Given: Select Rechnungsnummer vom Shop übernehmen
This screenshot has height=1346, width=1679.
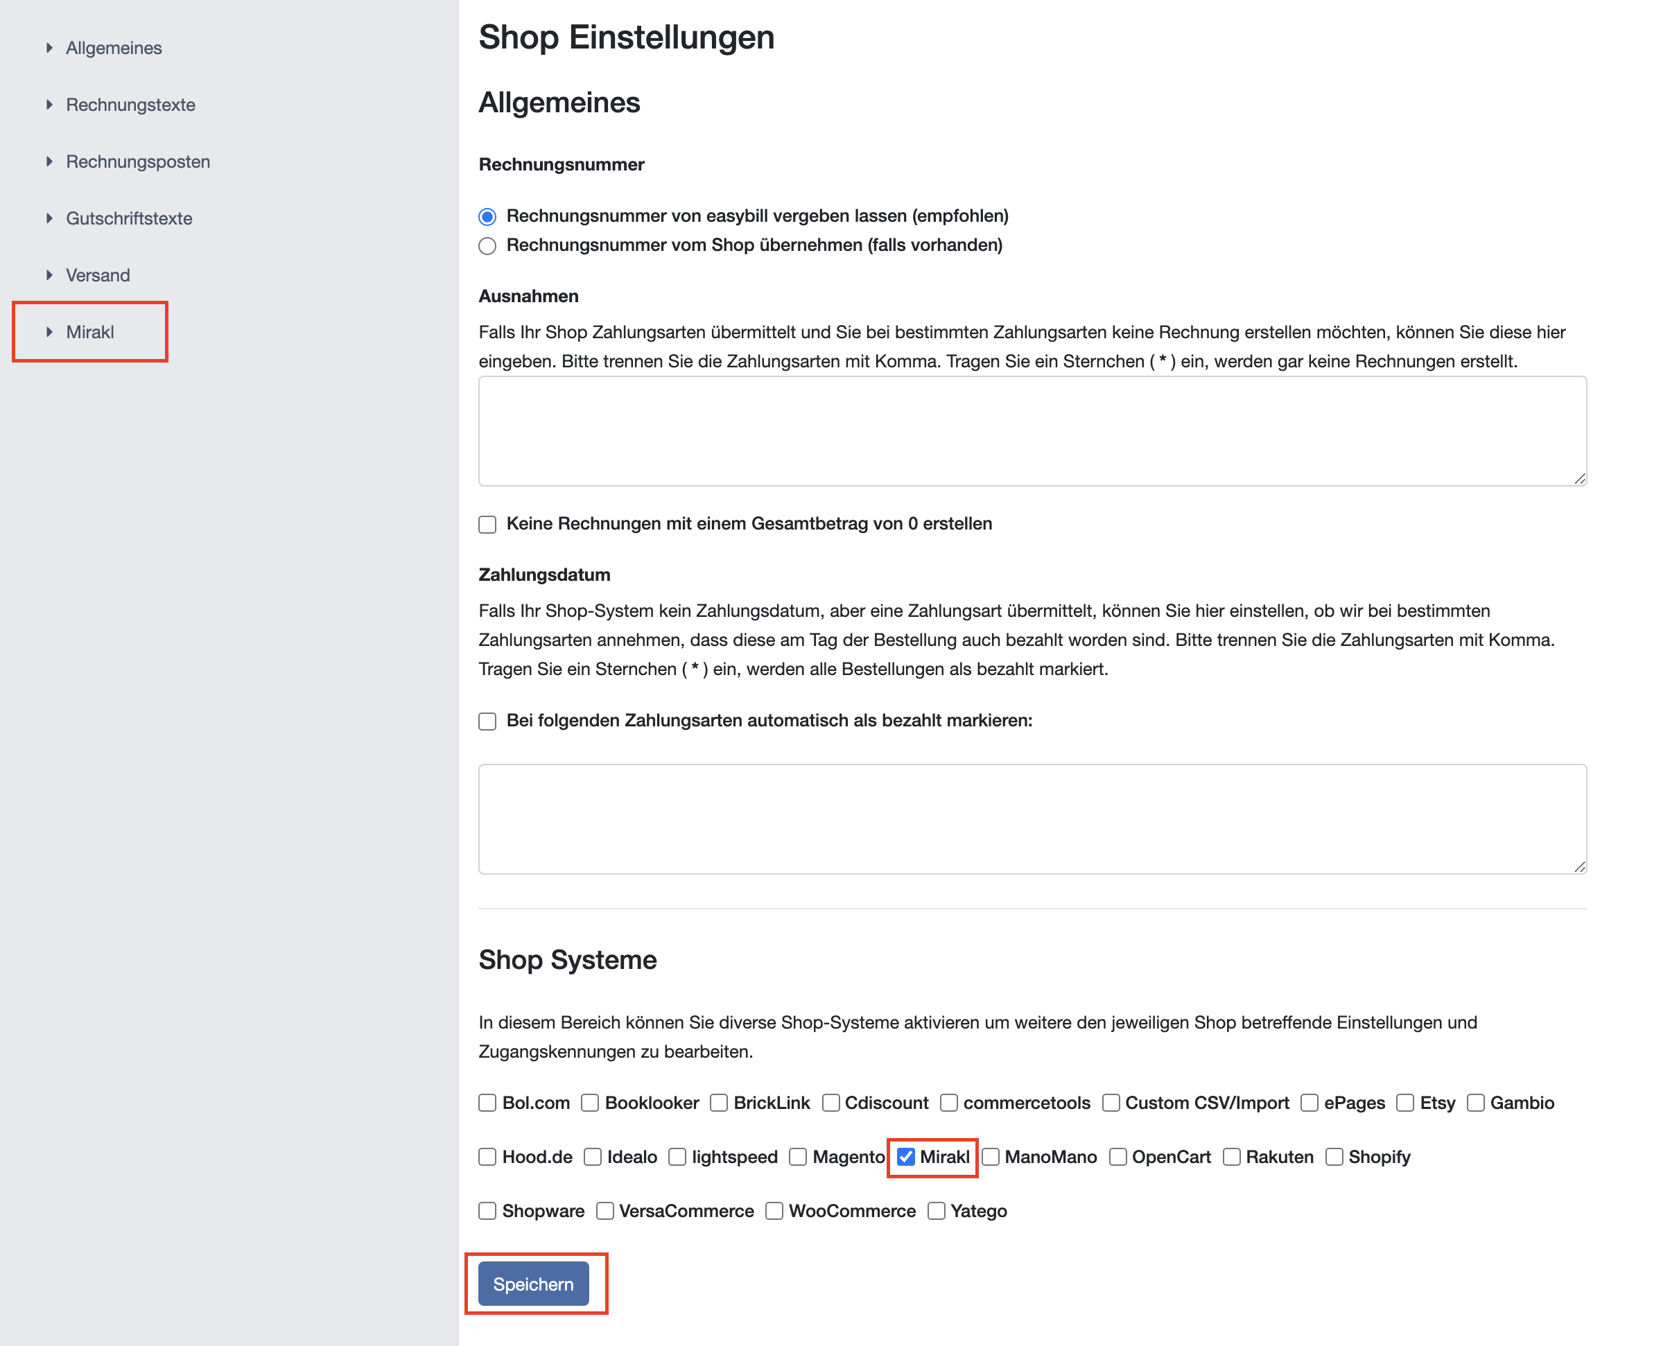Looking at the screenshot, I should tap(487, 246).
